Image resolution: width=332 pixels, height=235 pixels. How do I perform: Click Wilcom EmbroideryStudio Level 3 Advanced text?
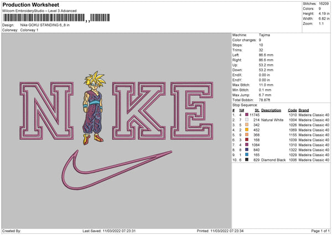coord(39,11)
